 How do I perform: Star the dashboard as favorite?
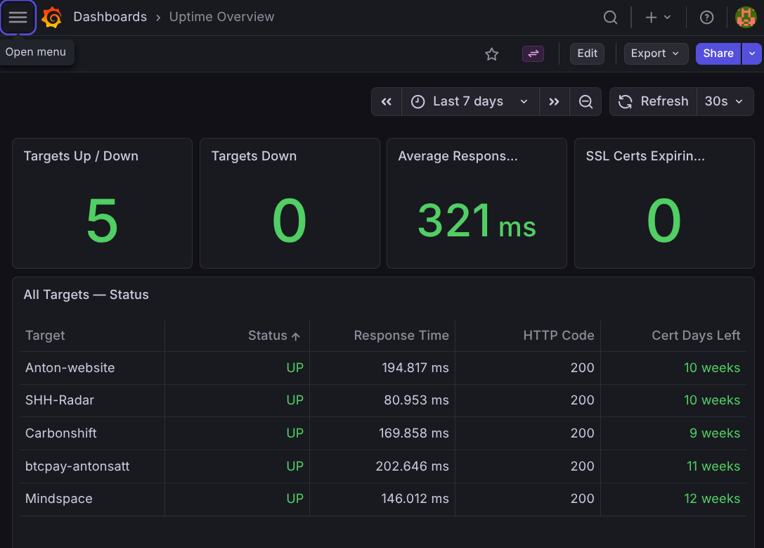point(492,54)
